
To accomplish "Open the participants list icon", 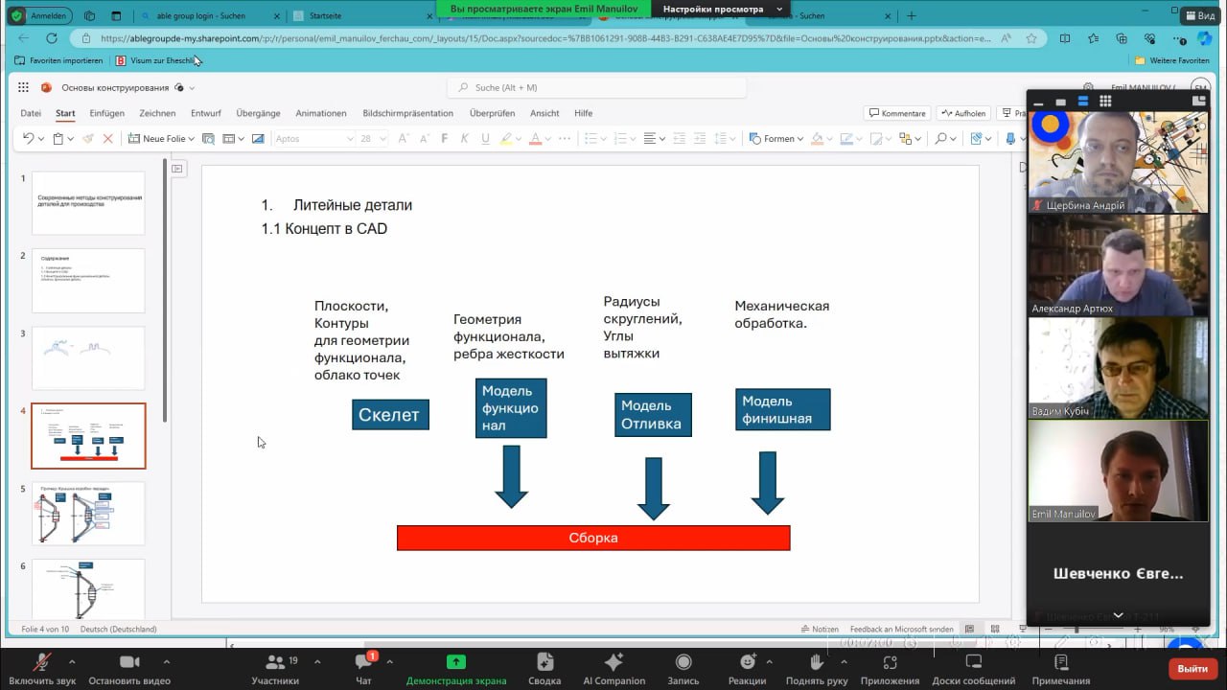I will click(275, 663).
